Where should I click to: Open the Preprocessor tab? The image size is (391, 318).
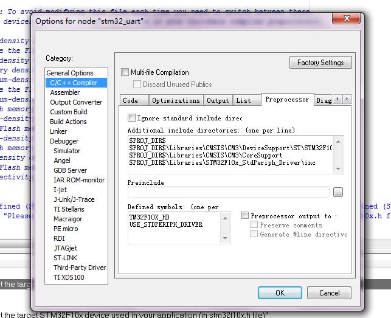287,100
